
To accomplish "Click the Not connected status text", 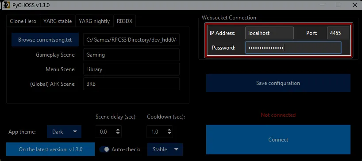I will (x=278, y=115).
